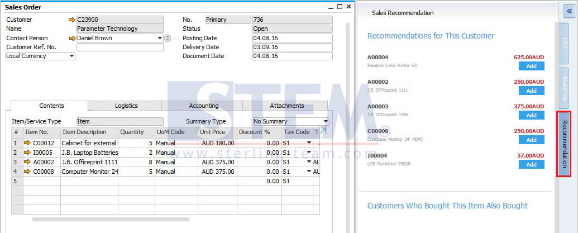Maximize the Sales Order window
This screenshot has width=578, height=233.
coord(340,6)
